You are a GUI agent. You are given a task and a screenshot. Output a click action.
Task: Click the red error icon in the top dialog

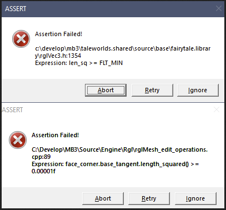pyautogui.click(x=21, y=39)
